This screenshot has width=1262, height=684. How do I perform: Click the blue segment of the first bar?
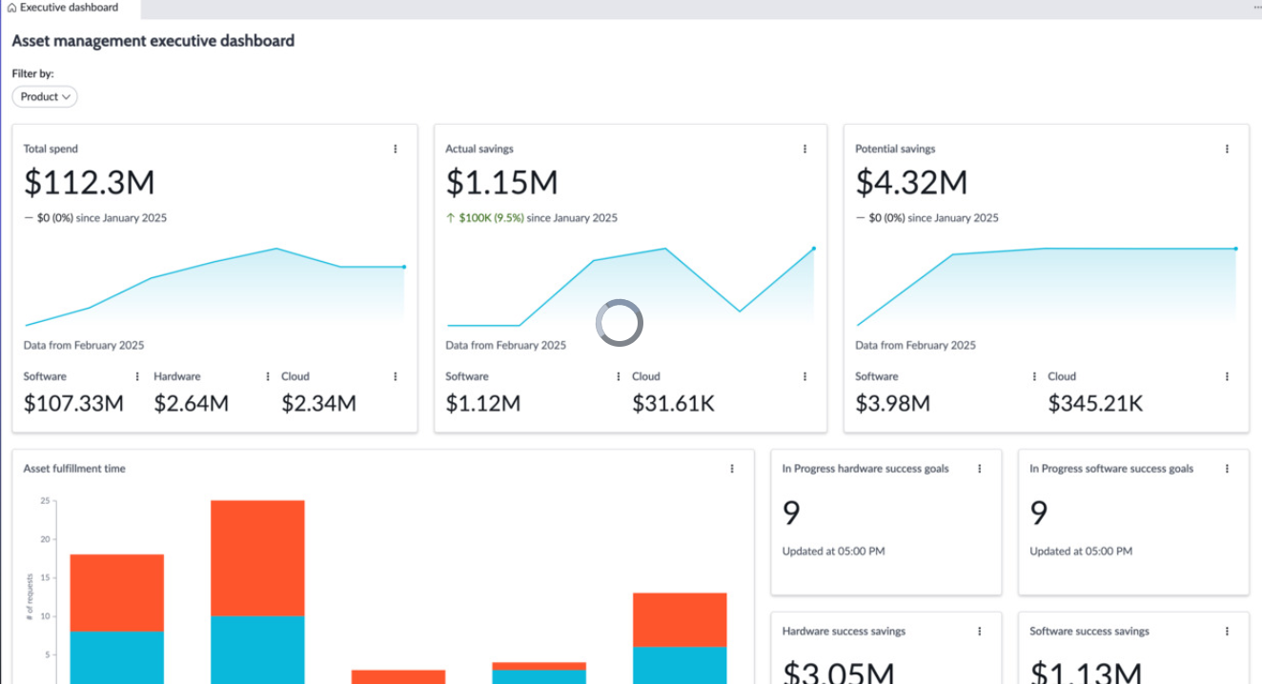pos(116,657)
